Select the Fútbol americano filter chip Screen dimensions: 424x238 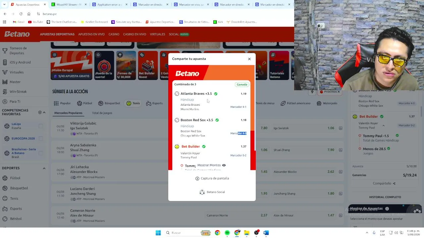point(295,103)
